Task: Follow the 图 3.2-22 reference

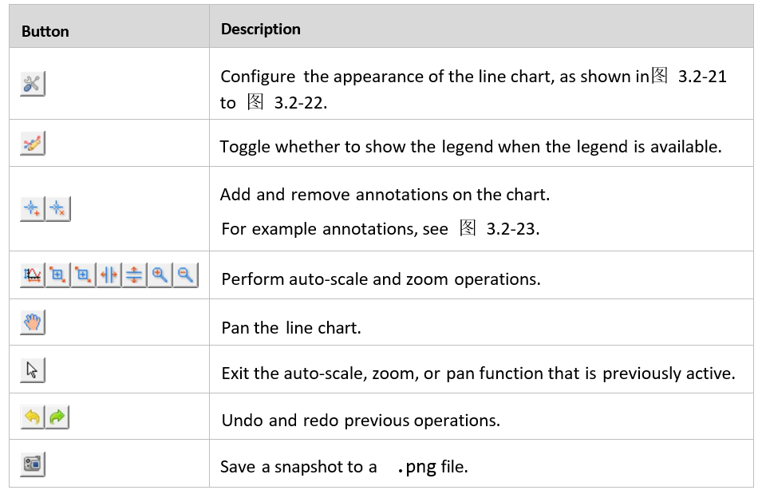Action: [x=286, y=103]
